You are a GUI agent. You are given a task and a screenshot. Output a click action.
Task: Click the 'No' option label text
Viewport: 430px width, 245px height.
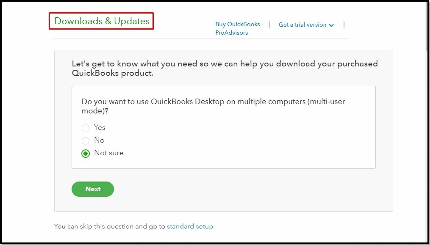coord(99,140)
